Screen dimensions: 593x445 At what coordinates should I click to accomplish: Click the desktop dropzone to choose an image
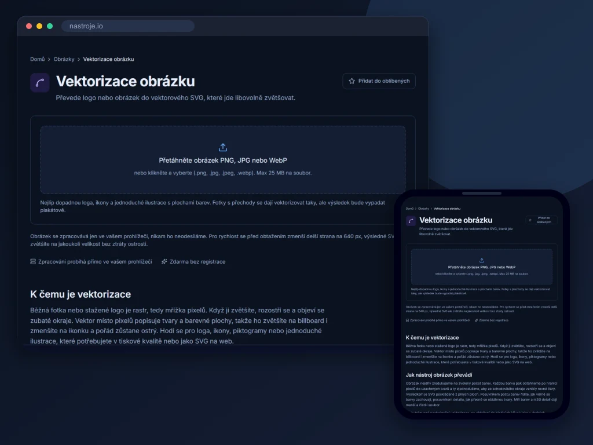pos(223,160)
